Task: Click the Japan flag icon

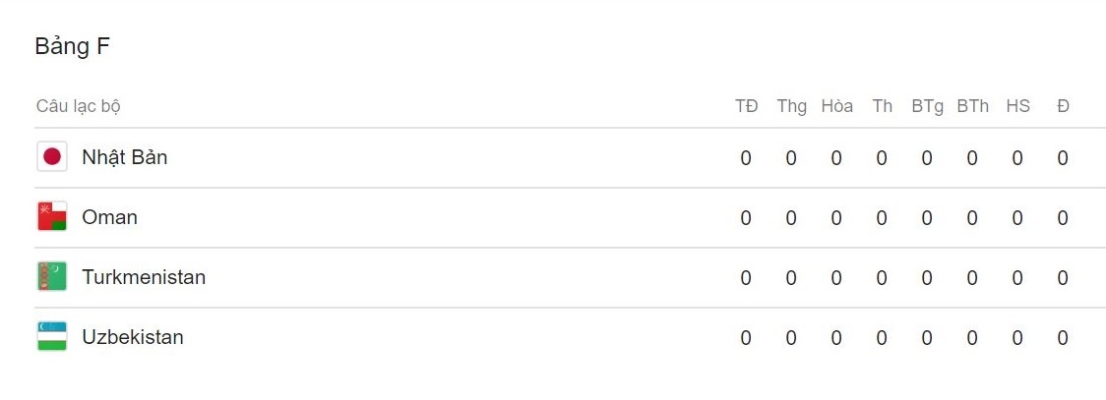Action: 52,157
